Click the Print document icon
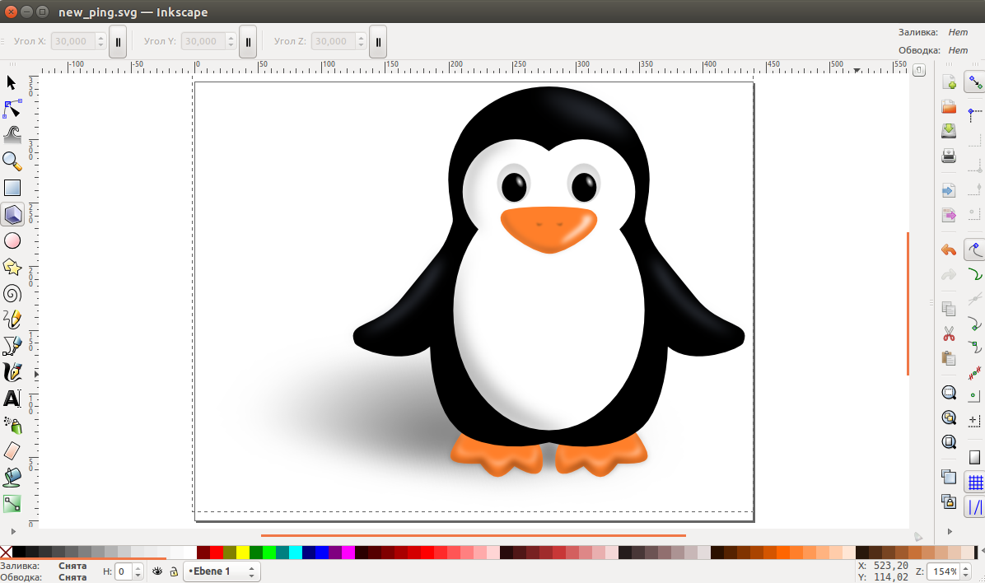Screen dimensions: 985x583 pyautogui.click(x=949, y=156)
